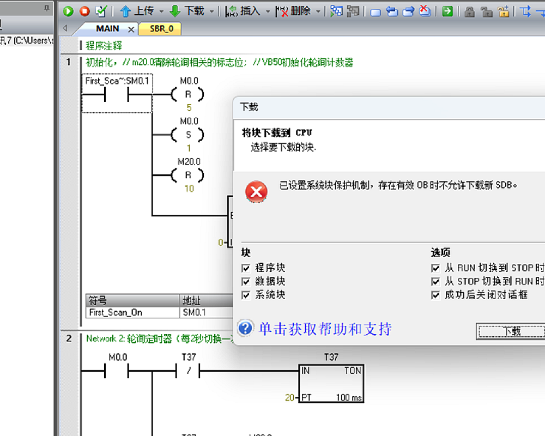Viewport: 545px width, 436px height.
Task: Switch to the SBR_0 tab
Action: tap(161, 29)
